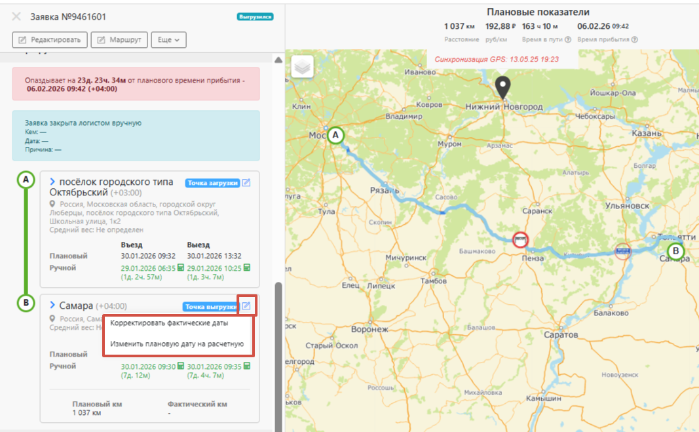The height and width of the screenshot is (432, 699).
Task: Expand the Самара unloading point
Action: 52,305
